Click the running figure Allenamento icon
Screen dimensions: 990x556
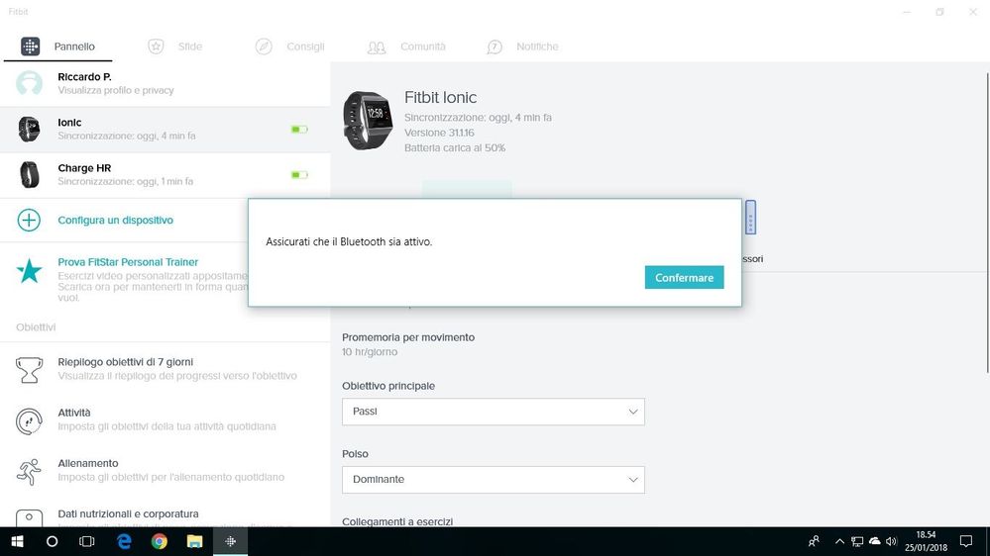pos(29,471)
